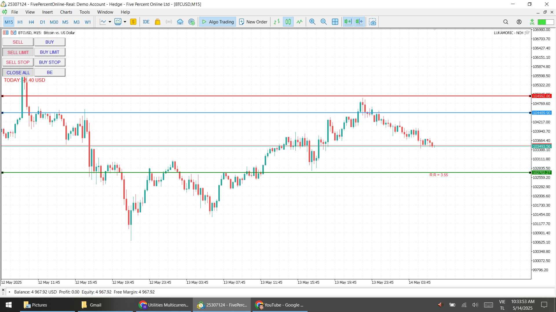The width and height of the screenshot is (556, 312).
Task: Open the Market shopping bag panel
Action: 158,22
